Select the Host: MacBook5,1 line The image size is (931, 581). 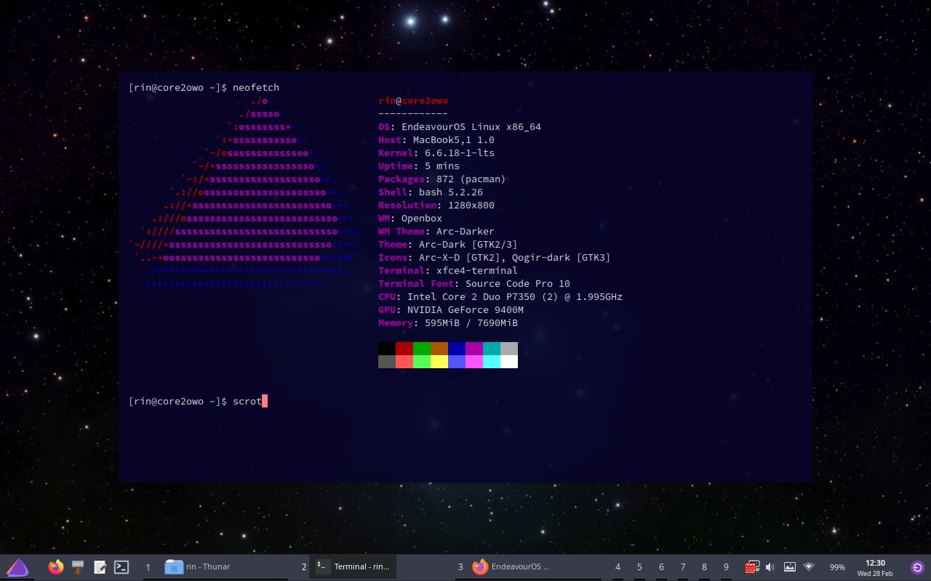(436, 139)
